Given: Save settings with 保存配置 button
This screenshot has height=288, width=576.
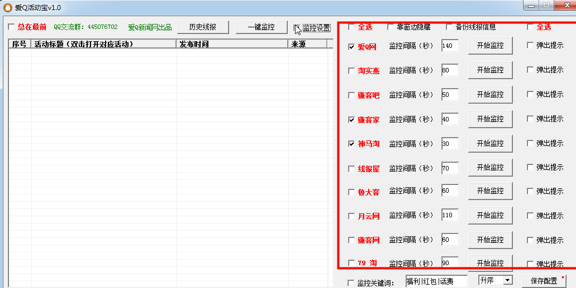Looking at the screenshot, I should [x=544, y=281].
